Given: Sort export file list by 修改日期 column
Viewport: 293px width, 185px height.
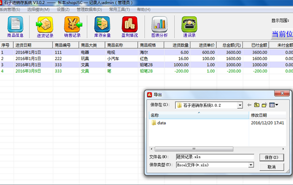Looking at the screenshot, I should point(268,115).
